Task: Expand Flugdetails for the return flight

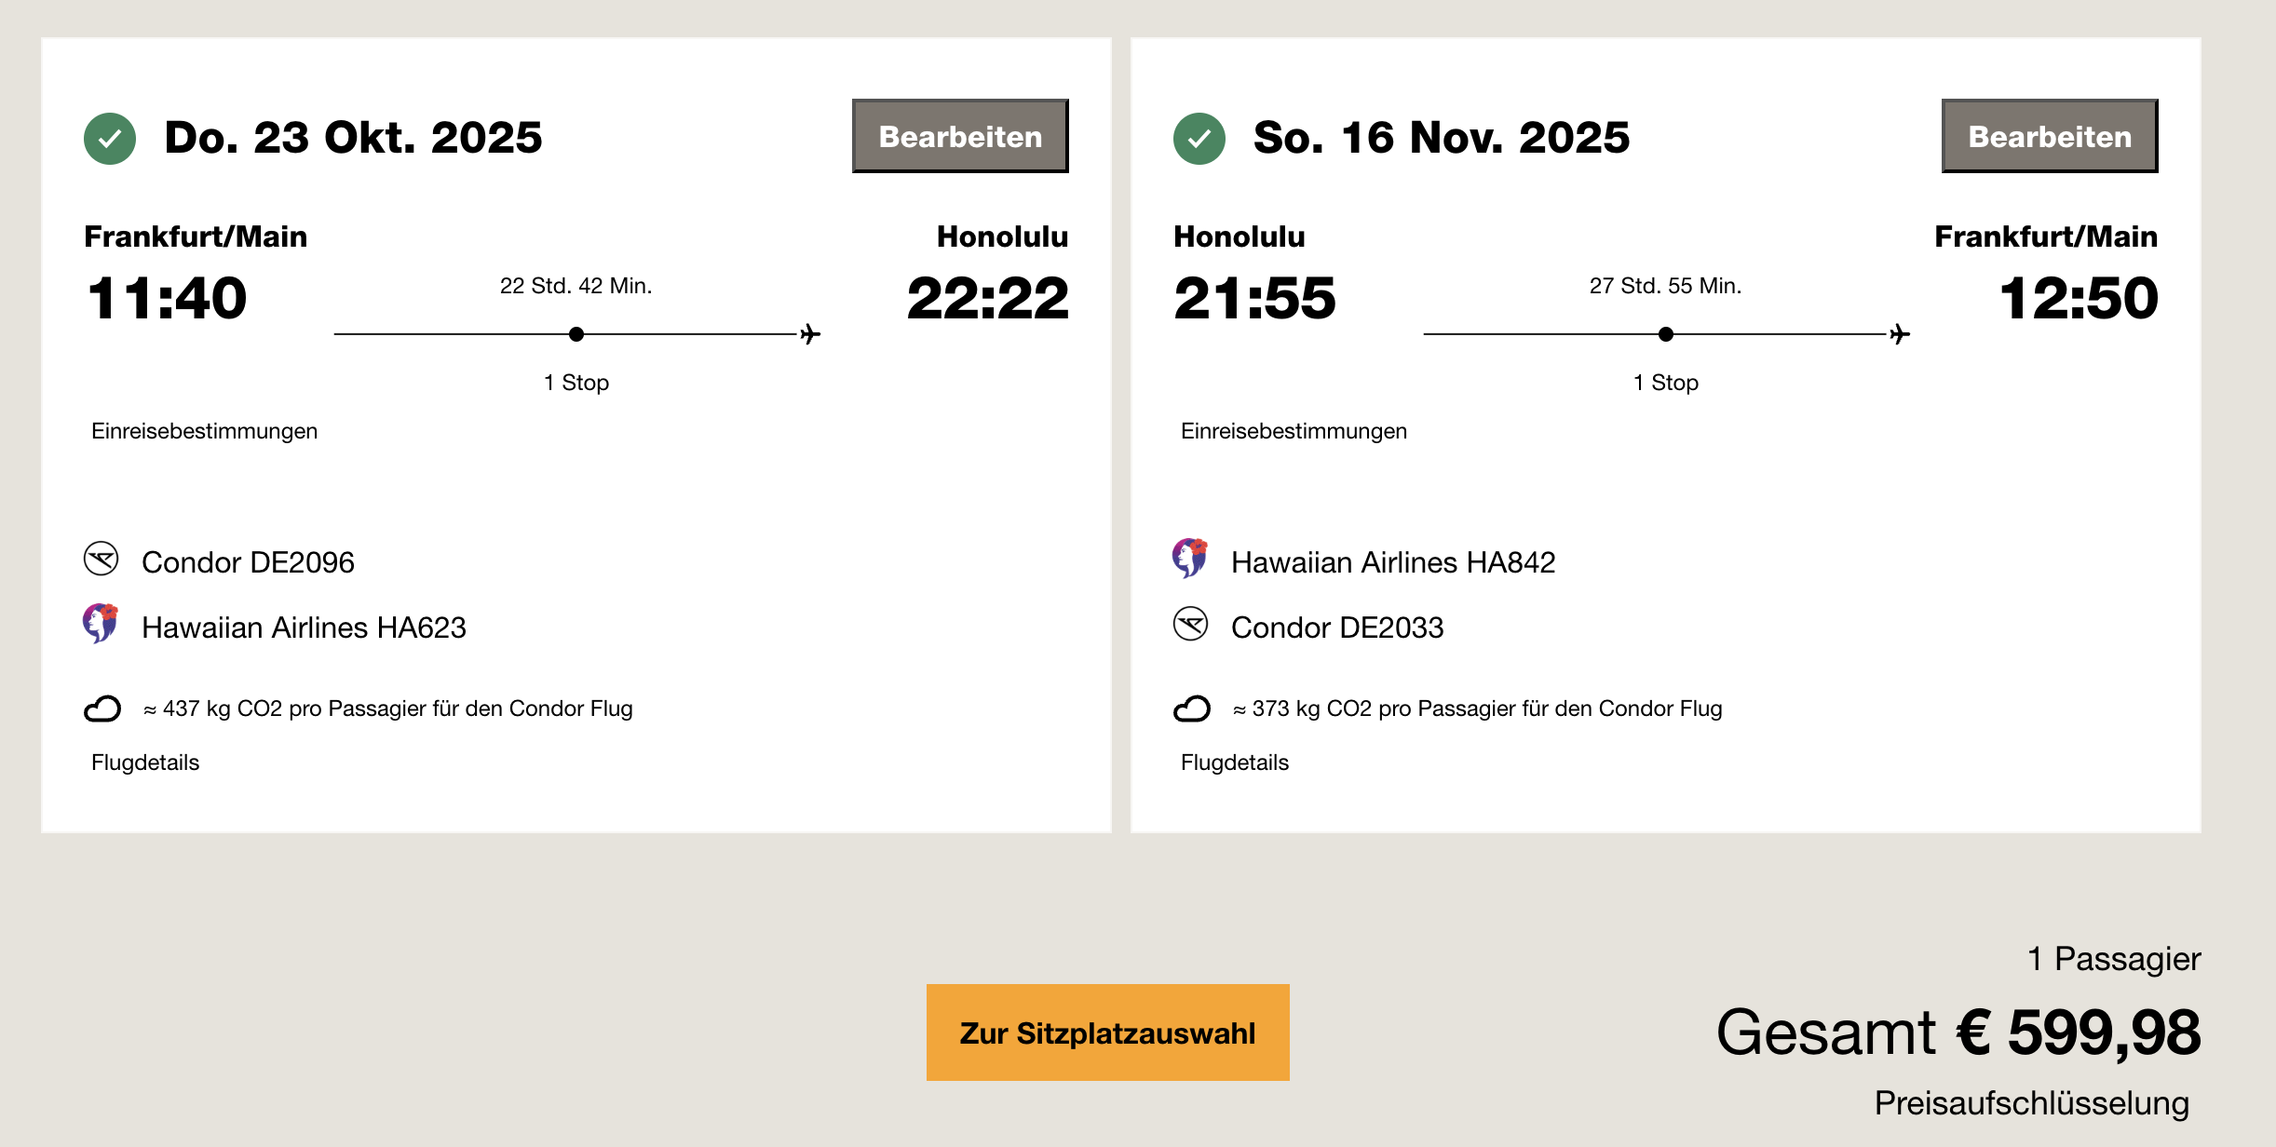Action: click(x=1235, y=762)
